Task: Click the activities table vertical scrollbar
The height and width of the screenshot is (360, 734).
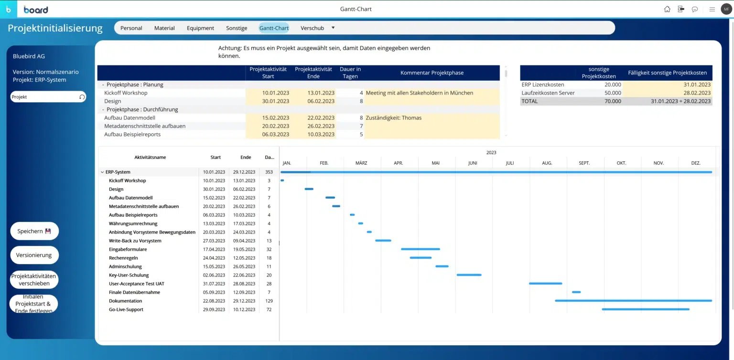Action: point(506,73)
